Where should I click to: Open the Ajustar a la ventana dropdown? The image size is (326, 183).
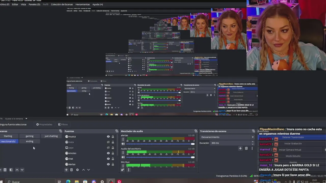coord(16,119)
